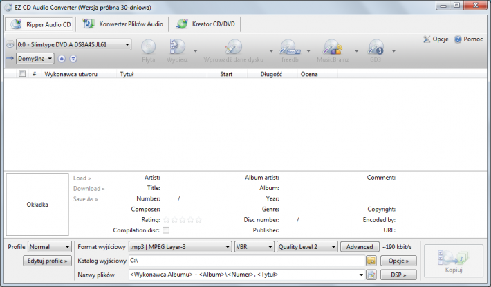Click the DSP » button
This screenshot has height=287, width=491.
pyautogui.click(x=398, y=275)
